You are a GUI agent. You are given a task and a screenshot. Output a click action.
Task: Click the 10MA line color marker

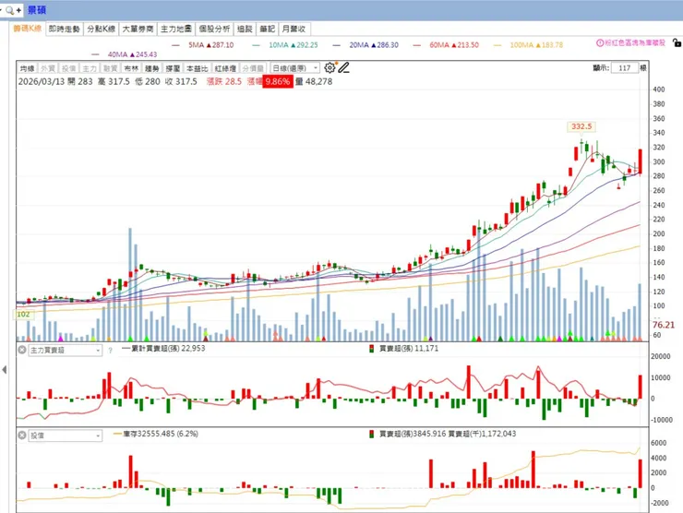[x=257, y=45]
